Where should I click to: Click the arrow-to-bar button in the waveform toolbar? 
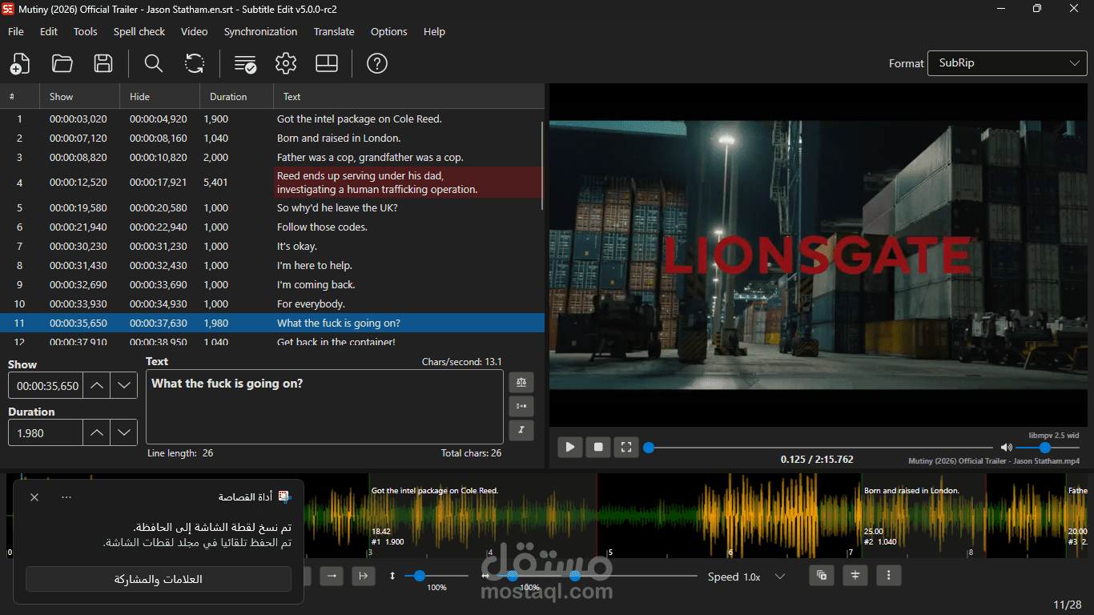[364, 576]
